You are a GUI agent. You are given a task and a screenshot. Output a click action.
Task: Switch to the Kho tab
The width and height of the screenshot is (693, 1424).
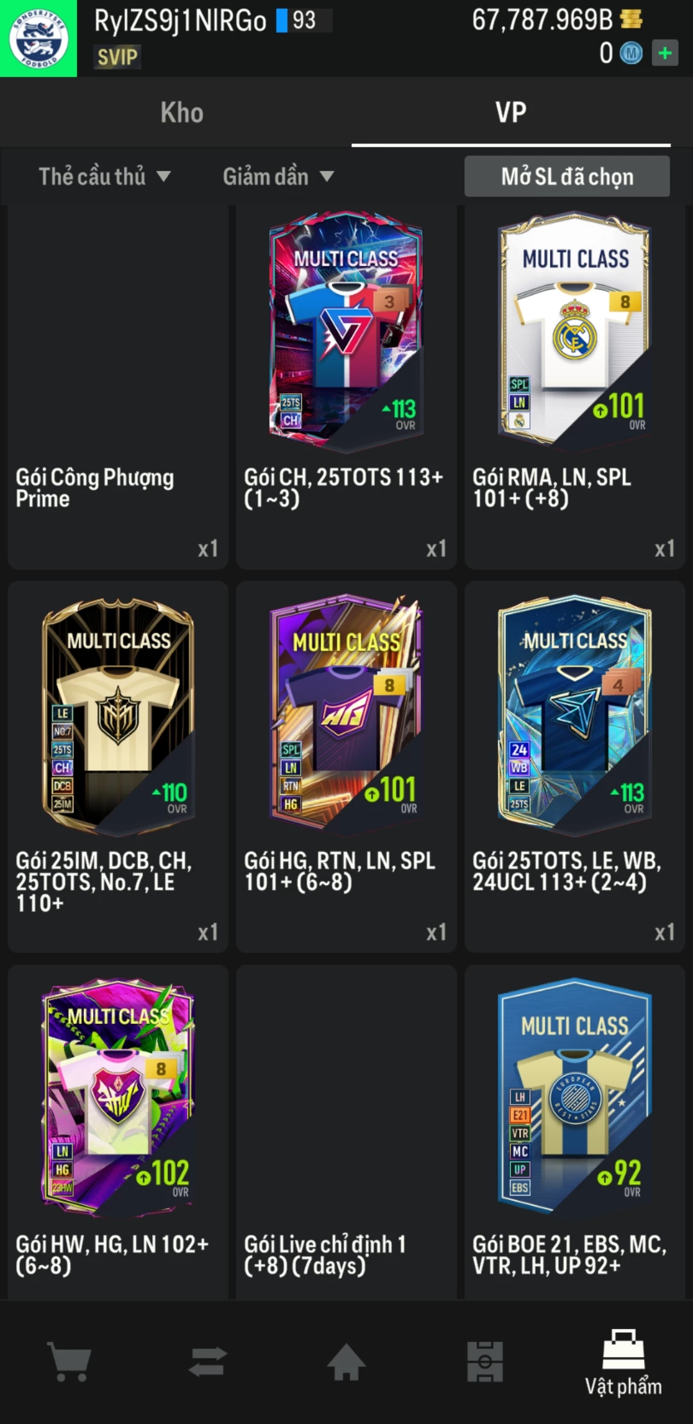[182, 113]
